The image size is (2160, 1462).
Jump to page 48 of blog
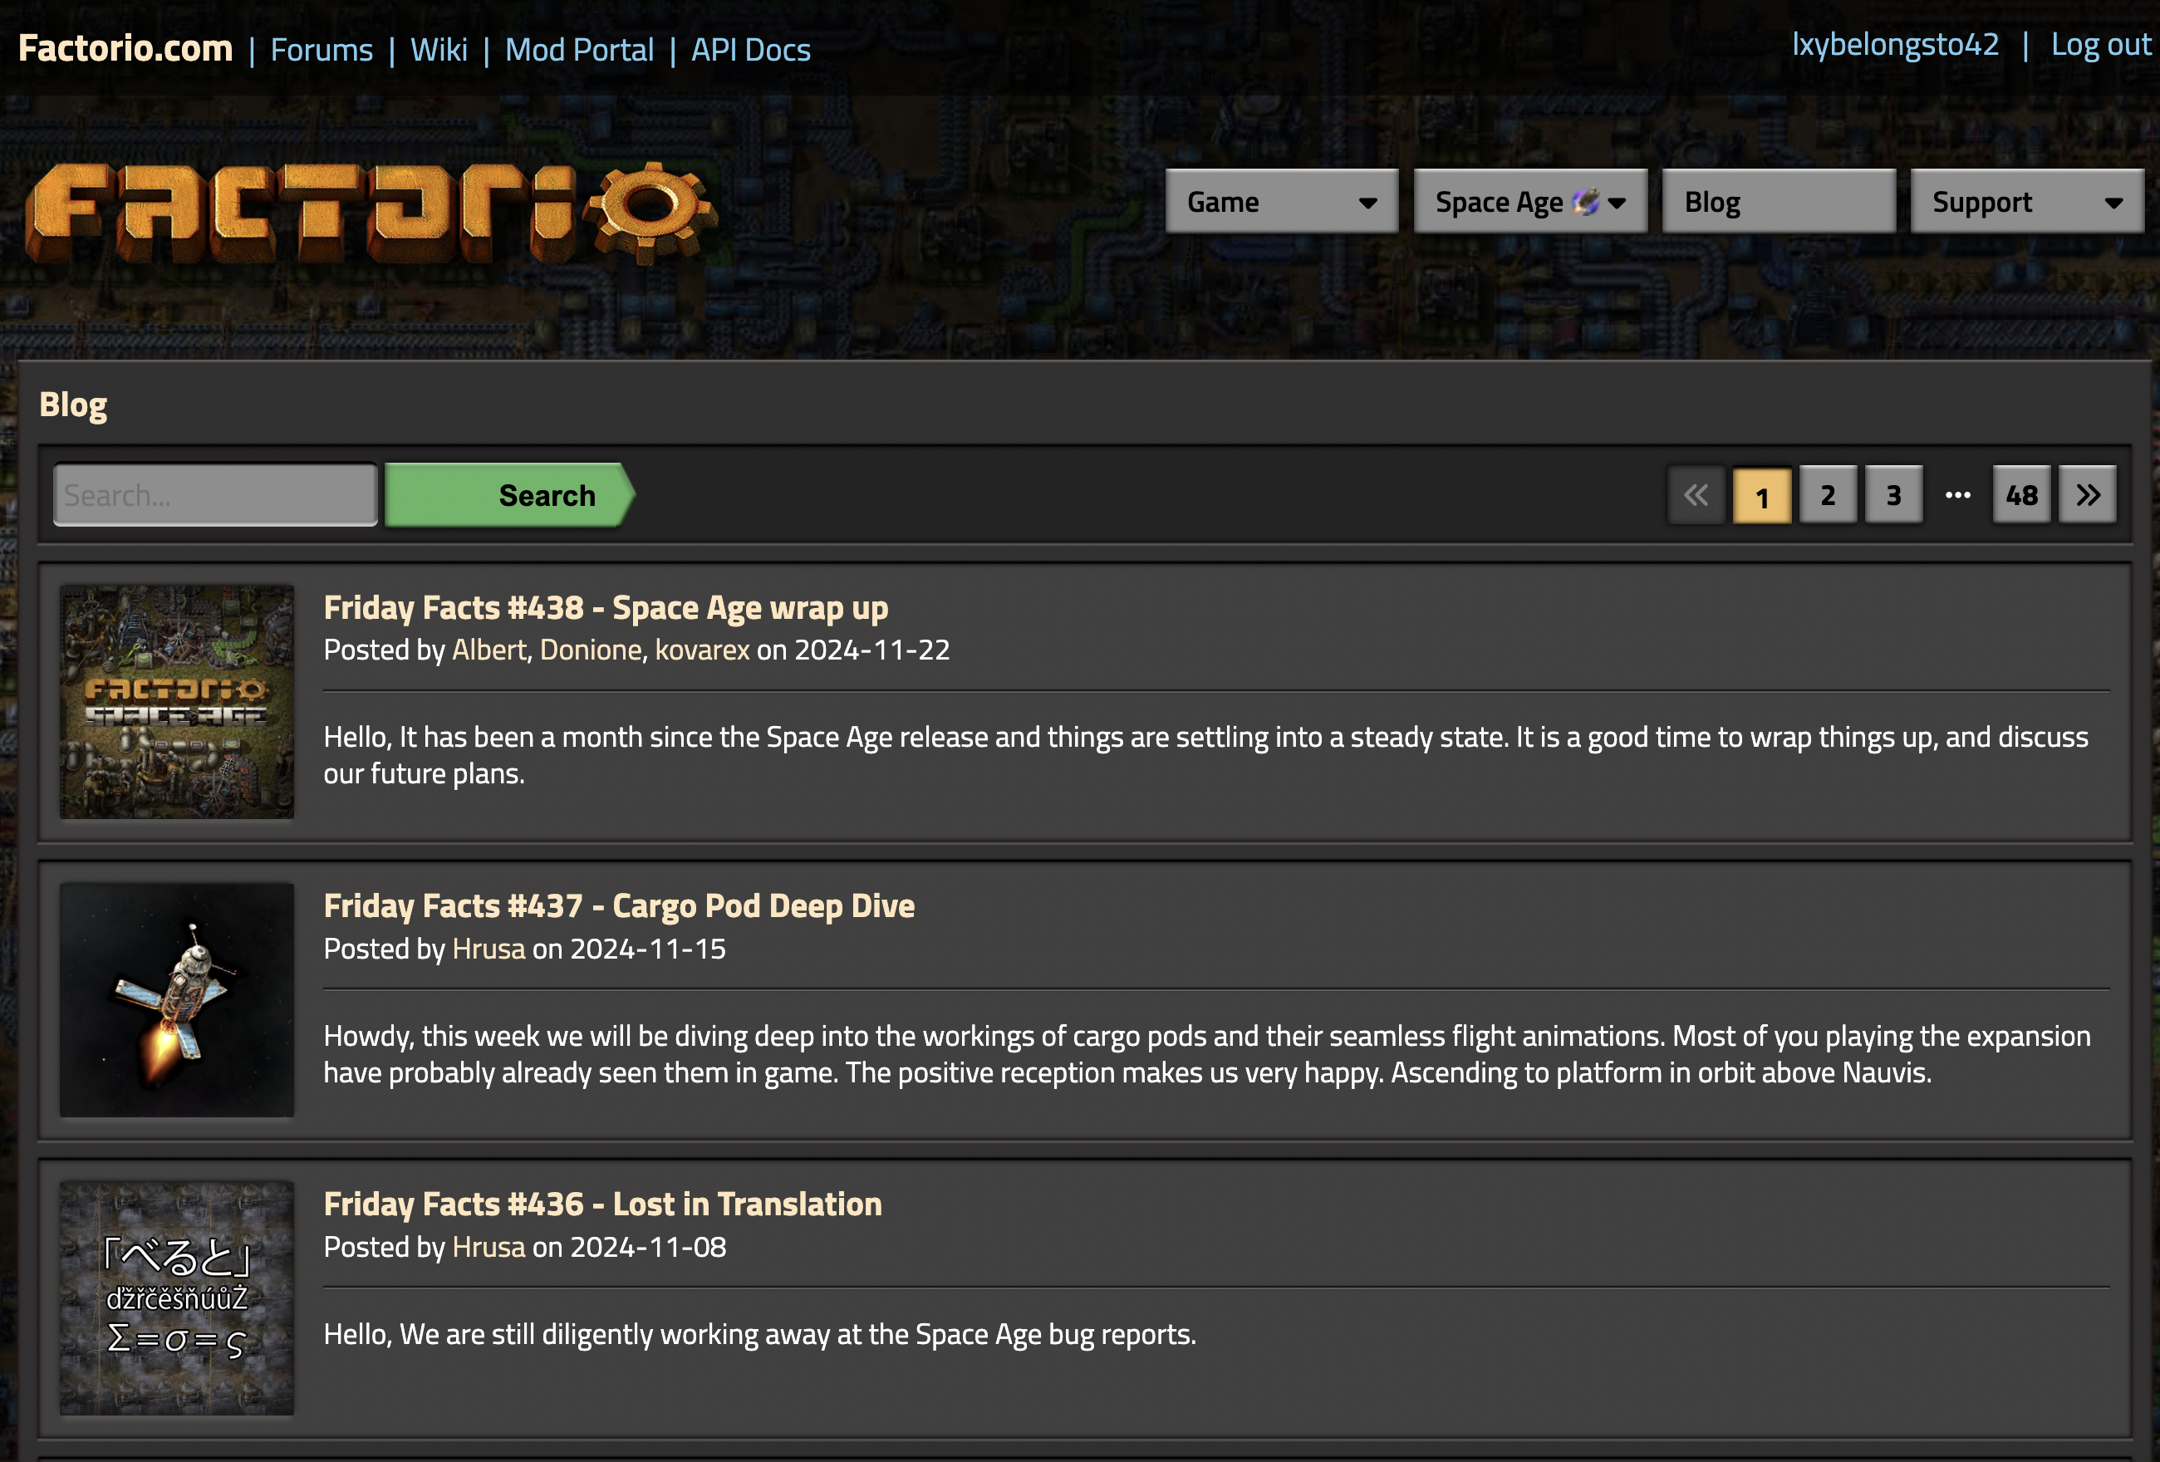tap(2021, 495)
